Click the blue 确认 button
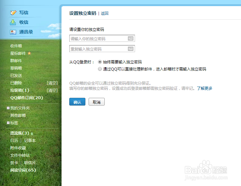Screen dimensions: 241x186 pos(77,102)
